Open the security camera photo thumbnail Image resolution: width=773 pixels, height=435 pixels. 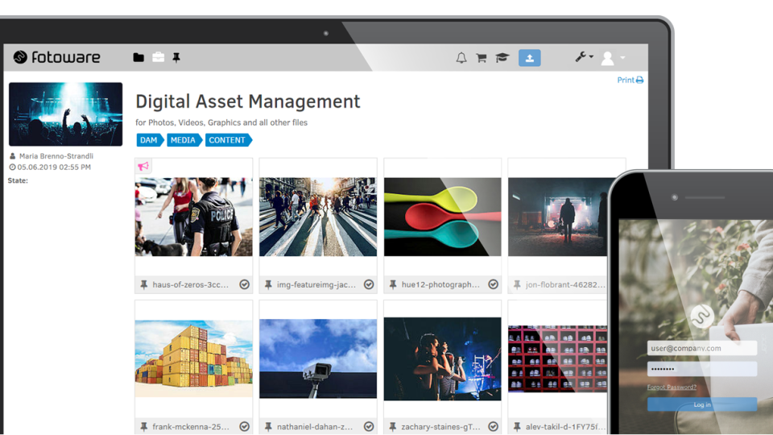tap(318, 358)
